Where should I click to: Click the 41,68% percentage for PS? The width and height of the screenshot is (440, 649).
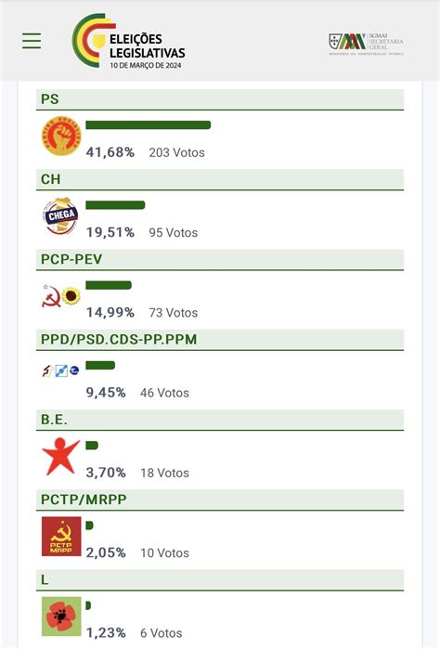pos(110,152)
